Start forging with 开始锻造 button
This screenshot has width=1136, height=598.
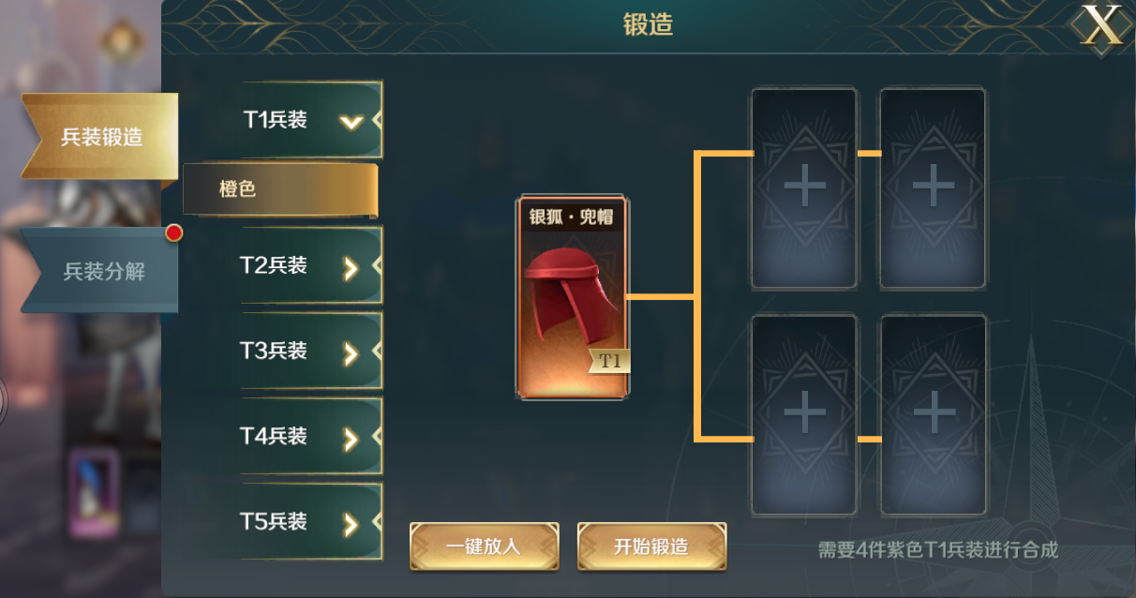pos(651,546)
